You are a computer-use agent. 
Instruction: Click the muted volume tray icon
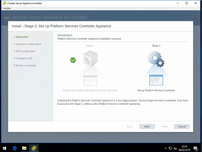pyautogui.click(x=175, y=148)
